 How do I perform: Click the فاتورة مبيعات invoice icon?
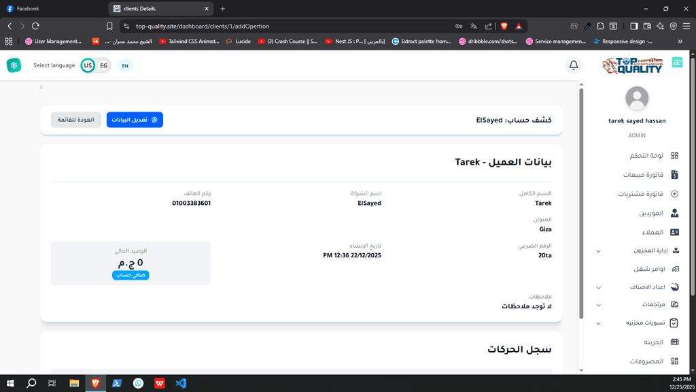[675, 175]
